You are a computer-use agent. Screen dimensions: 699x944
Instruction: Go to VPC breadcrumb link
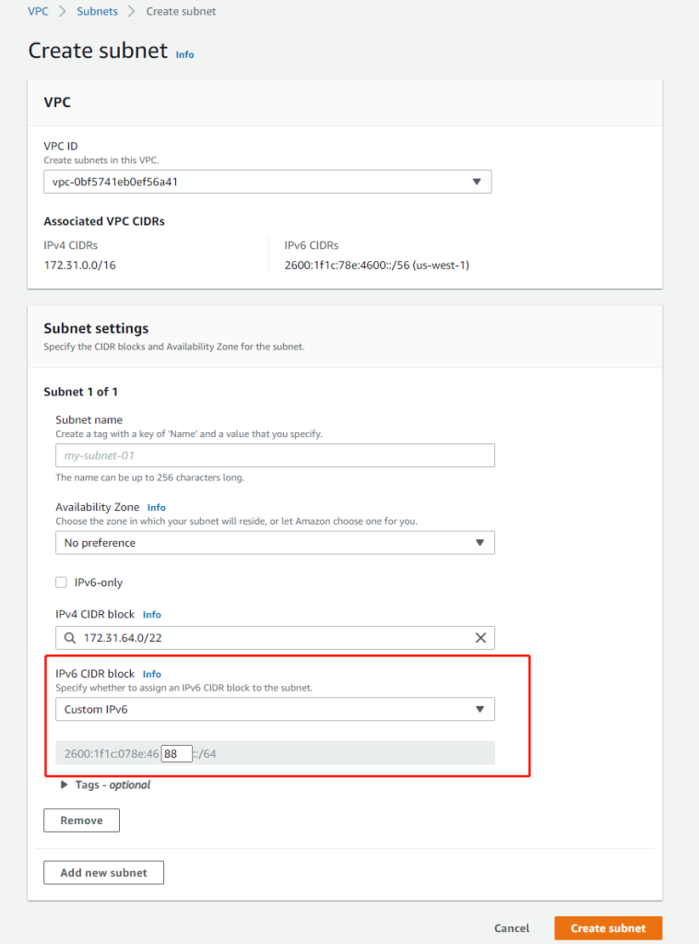pos(38,12)
